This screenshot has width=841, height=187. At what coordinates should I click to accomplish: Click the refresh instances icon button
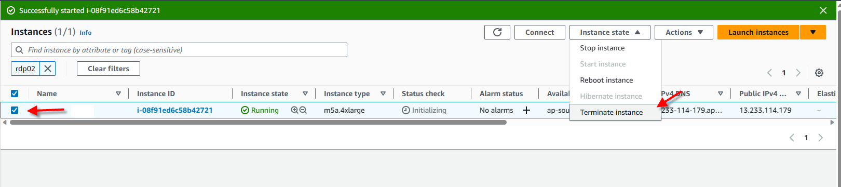497,32
